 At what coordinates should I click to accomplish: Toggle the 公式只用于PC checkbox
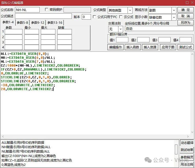click(x=94, y=17)
